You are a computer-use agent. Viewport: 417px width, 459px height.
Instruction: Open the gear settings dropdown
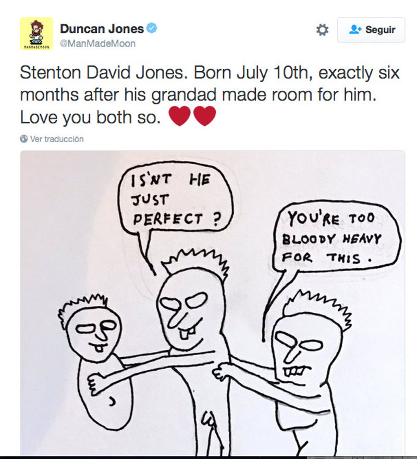pyautogui.click(x=322, y=30)
